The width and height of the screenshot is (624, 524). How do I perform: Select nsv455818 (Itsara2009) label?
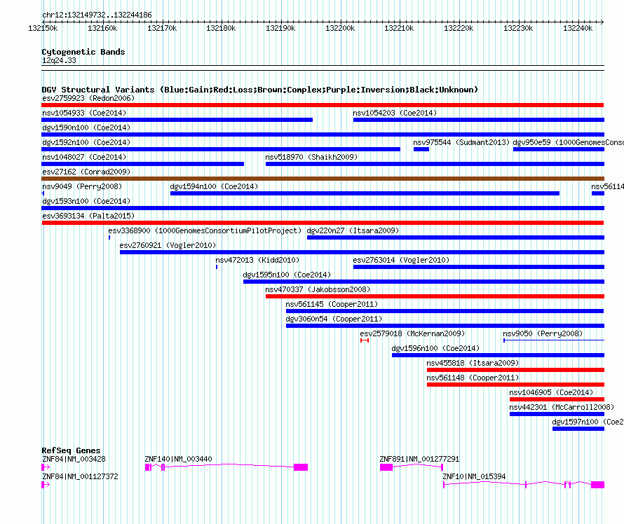pos(473,363)
